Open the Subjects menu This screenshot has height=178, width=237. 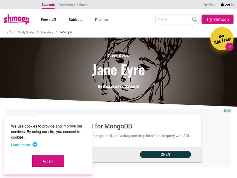[x=76, y=20]
